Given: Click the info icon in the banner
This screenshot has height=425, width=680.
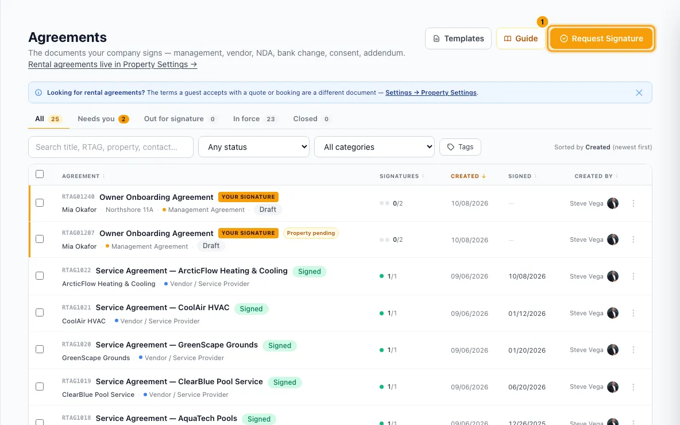Looking at the screenshot, I should pos(38,92).
